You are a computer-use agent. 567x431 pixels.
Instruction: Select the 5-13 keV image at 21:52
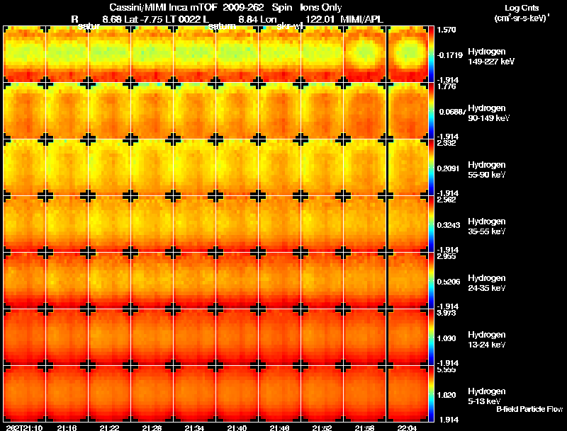tap(322, 393)
